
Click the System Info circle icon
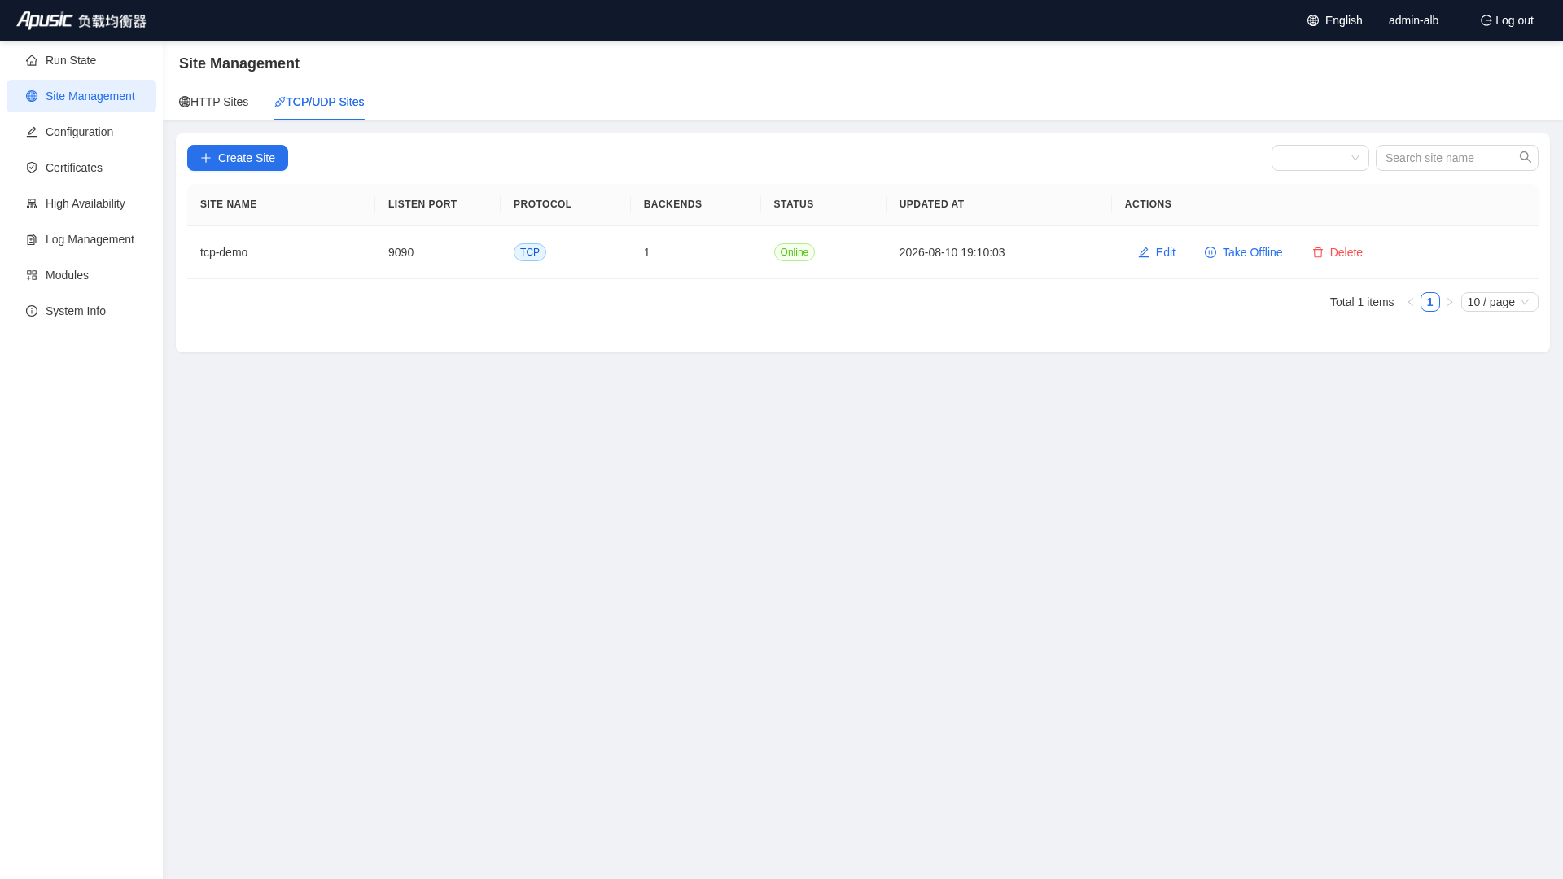click(32, 311)
